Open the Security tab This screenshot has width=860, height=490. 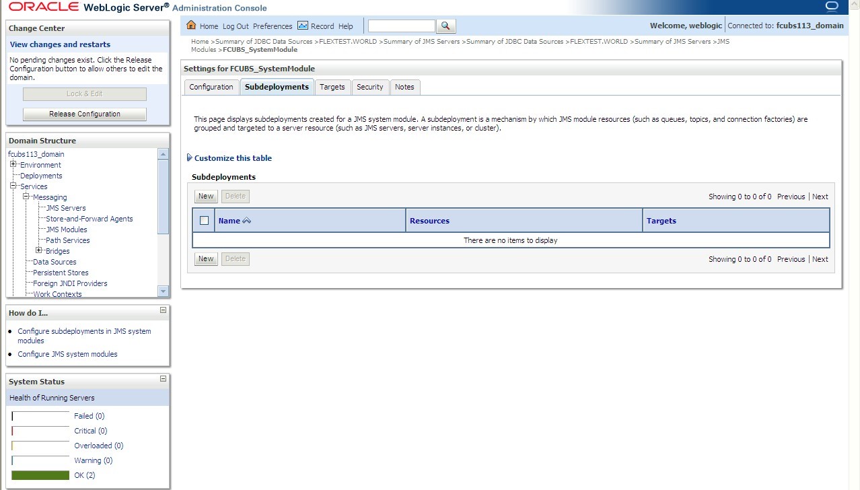(x=370, y=87)
